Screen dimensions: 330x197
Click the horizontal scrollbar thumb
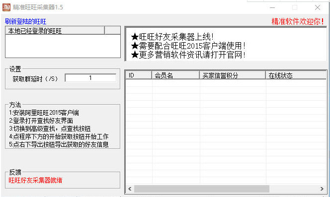(202, 189)
